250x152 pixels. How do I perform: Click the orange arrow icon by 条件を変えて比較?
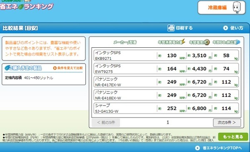(x=55, y=68)
